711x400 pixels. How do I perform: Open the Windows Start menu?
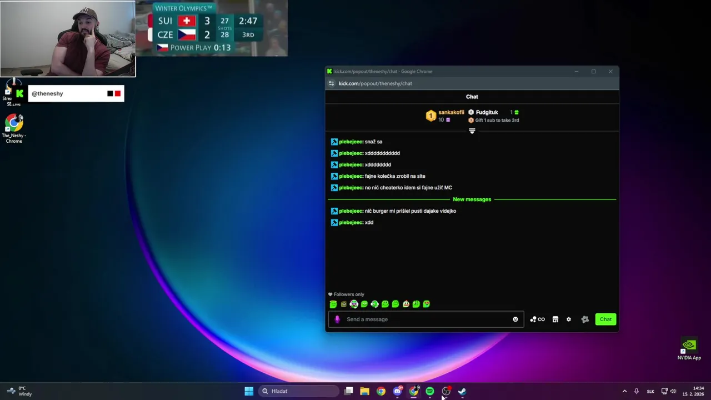click(249, 391)
